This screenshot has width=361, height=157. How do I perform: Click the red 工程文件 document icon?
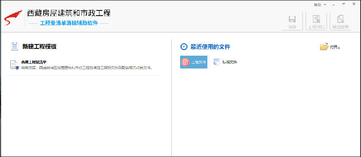(186, 62)
